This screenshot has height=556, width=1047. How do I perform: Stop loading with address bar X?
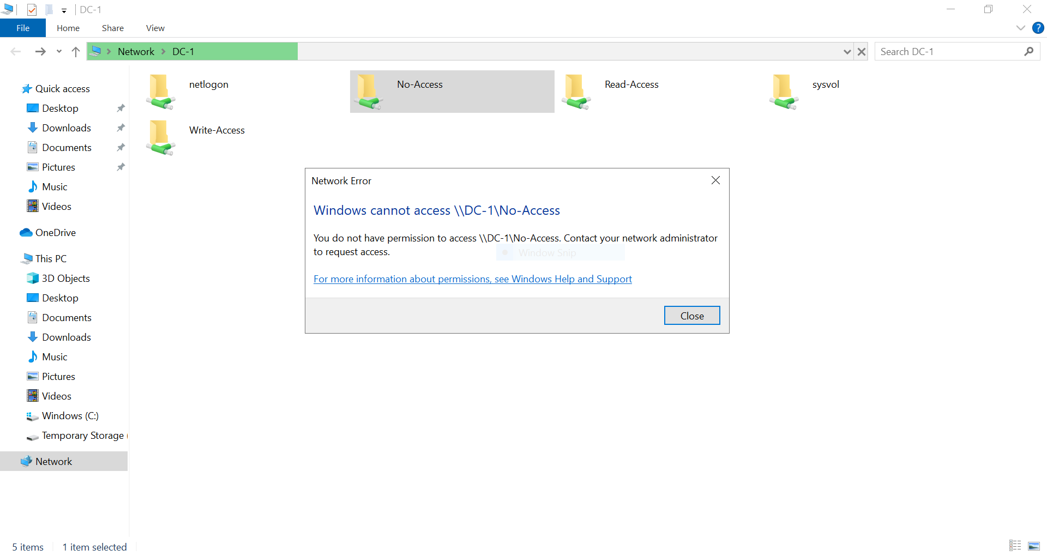tap(862, 52)
